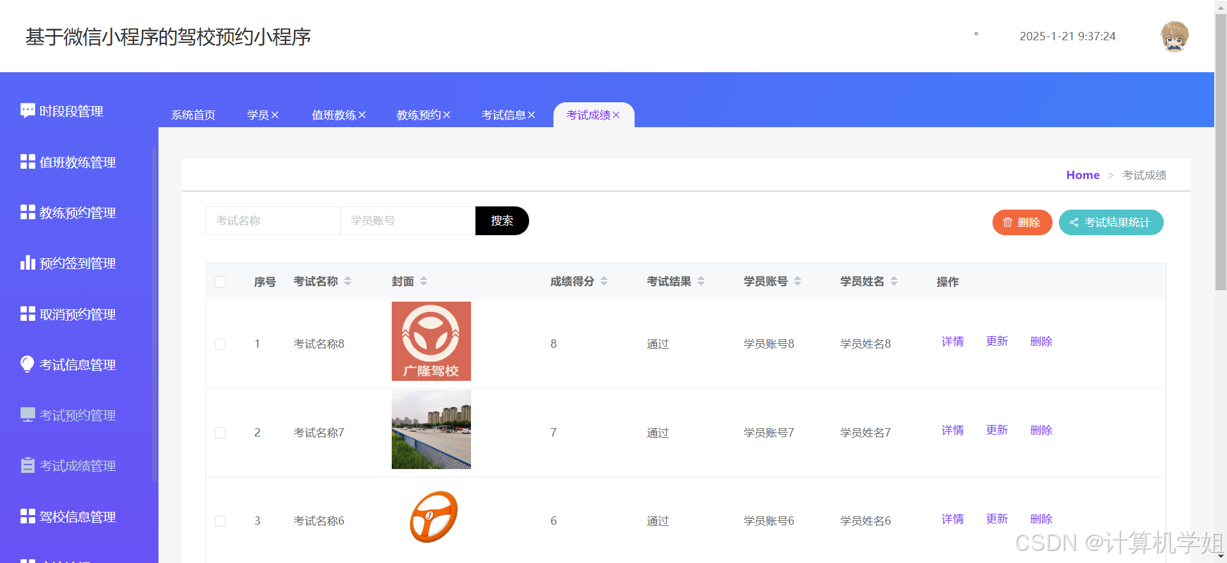The height and width of the screenshot is (563, 1227).
Task: Switch to the 系统首页 tab
Action: click(x=193, y=115)
